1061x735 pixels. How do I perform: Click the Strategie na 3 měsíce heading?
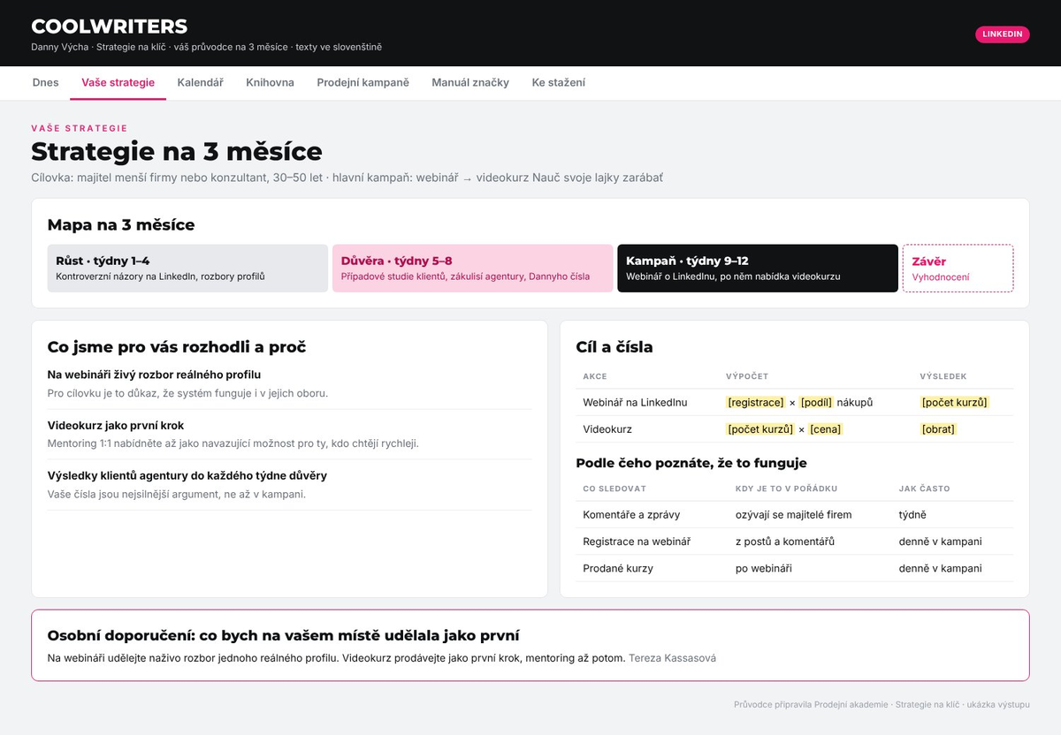(176, 151)
